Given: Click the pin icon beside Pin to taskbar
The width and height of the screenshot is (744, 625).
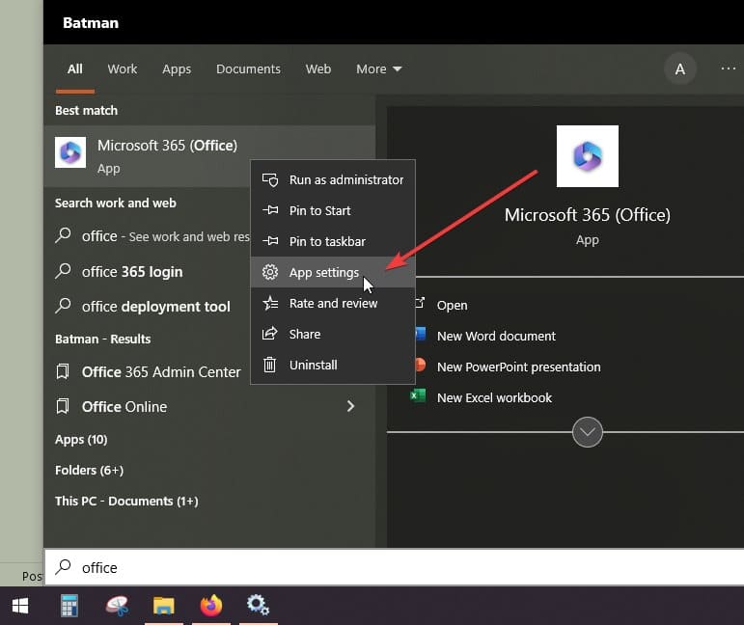Looking at the screenshot, I should coord(270,241).
